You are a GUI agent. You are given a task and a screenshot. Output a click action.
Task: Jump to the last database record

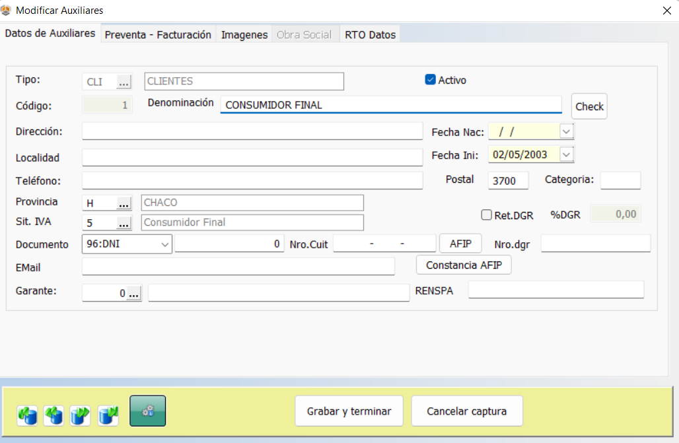pyautogui.click(x=108, y=415)
